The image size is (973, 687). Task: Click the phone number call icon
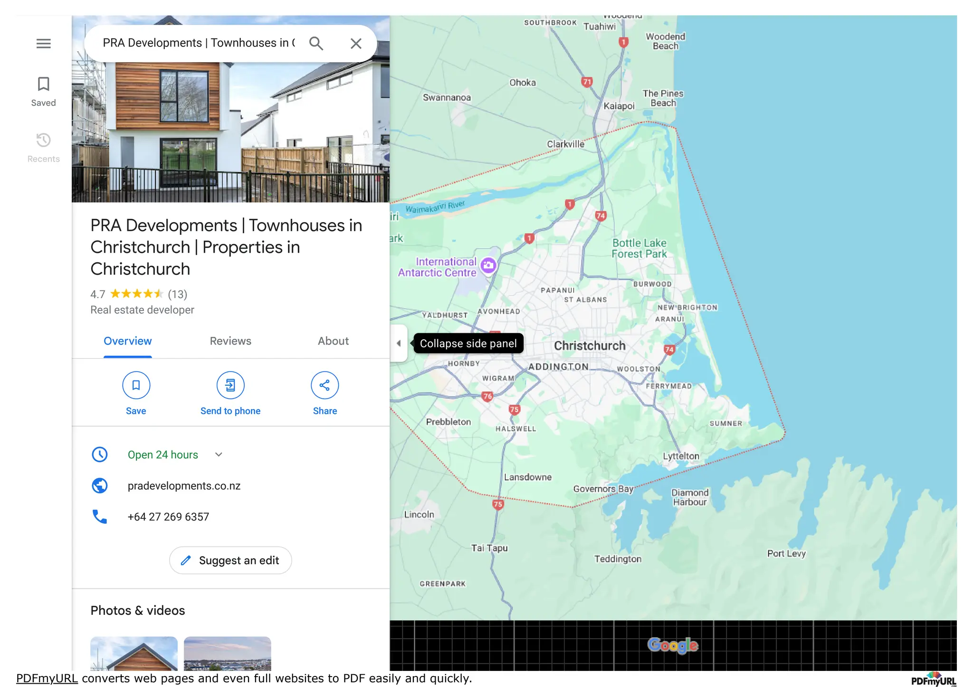[100, 516]
